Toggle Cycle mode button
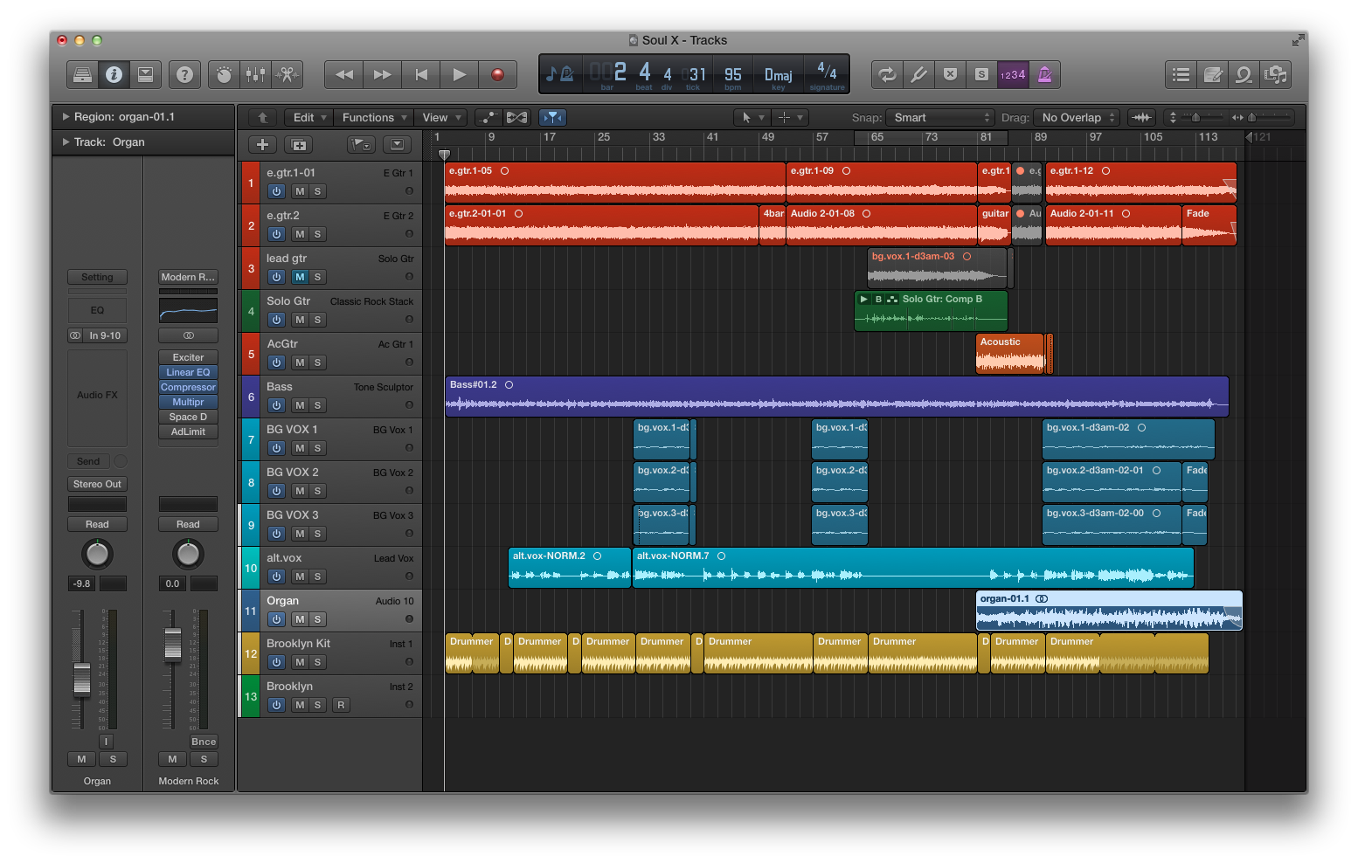Viewport: 1358px width, 863px height. 888,75
